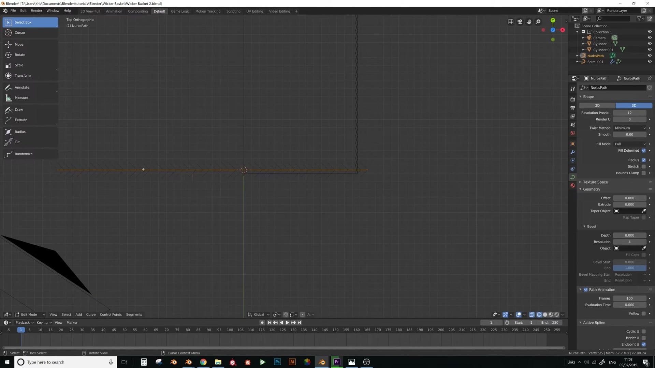655x368 pixels.
Task: Open the Object Data curve properties tab
Action: click(573, 177)
